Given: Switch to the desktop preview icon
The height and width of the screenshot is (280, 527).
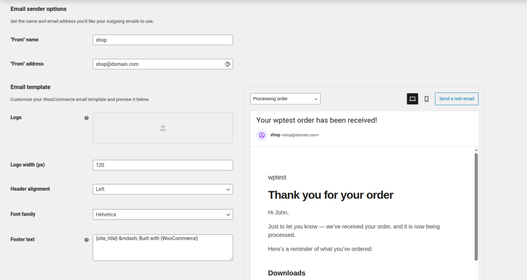Looking at the screenshot, I should tap(412, 99).
